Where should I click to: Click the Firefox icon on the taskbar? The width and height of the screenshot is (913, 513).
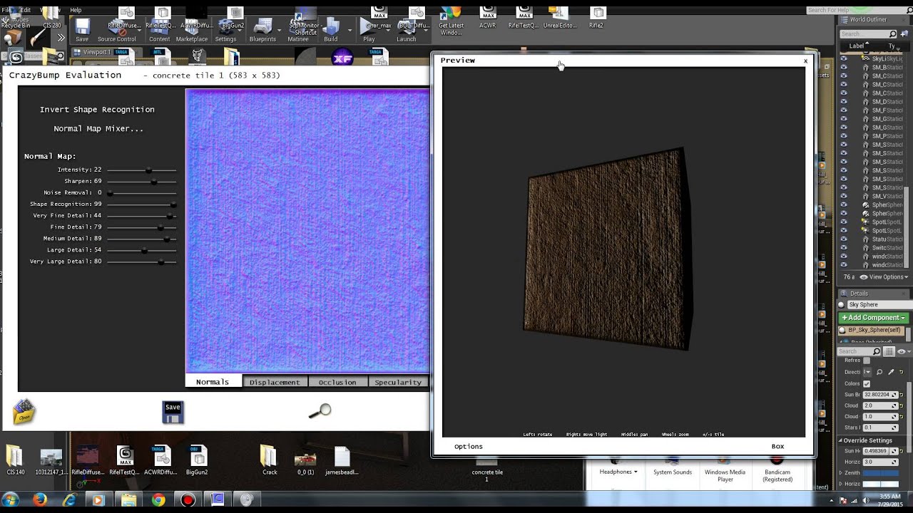pyautogui.click(x=40, y=500)
